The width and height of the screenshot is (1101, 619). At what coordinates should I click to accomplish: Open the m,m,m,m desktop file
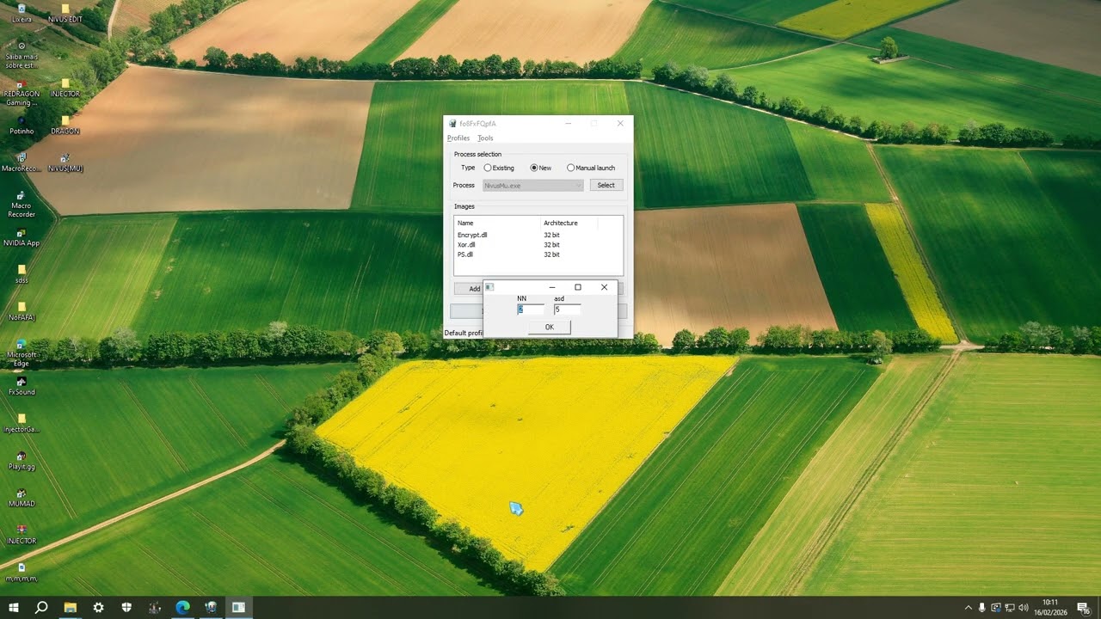[x=22, y=573]
